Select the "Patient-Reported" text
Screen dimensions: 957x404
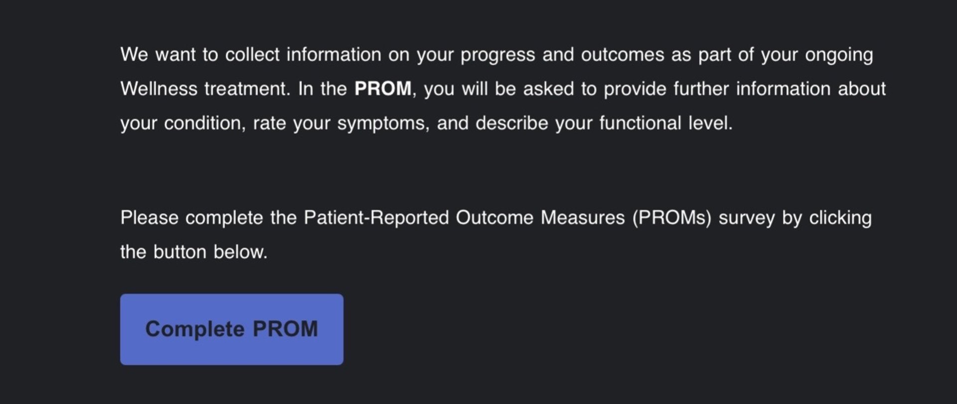376,218
